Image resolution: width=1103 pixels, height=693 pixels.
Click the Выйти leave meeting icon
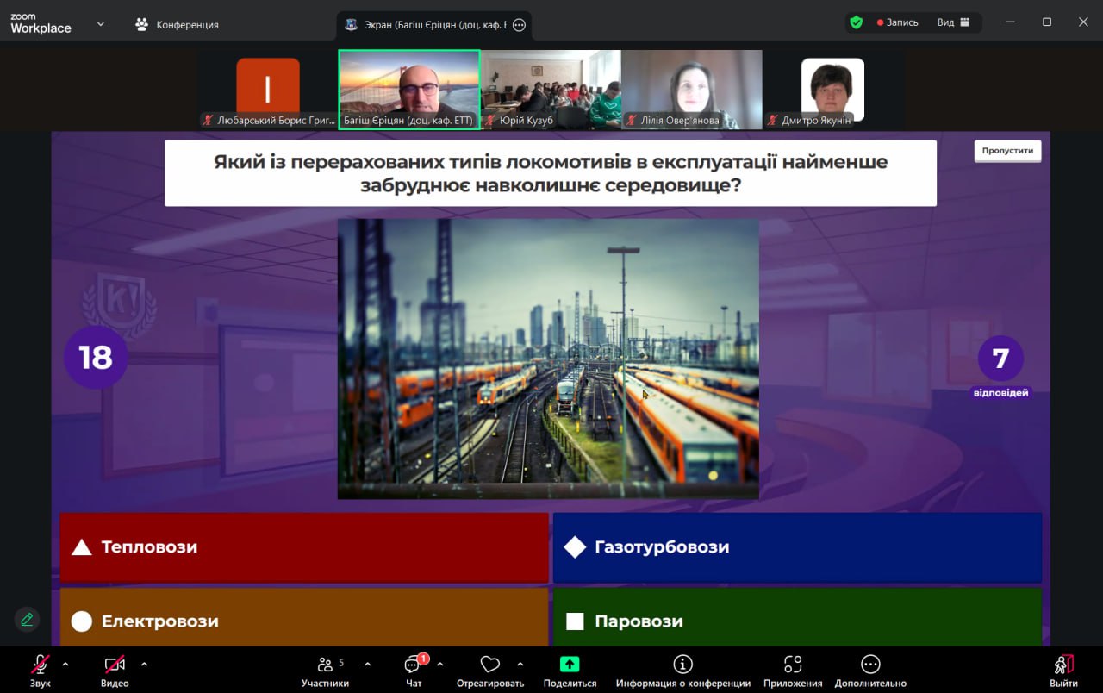[x=1064, y=665]
